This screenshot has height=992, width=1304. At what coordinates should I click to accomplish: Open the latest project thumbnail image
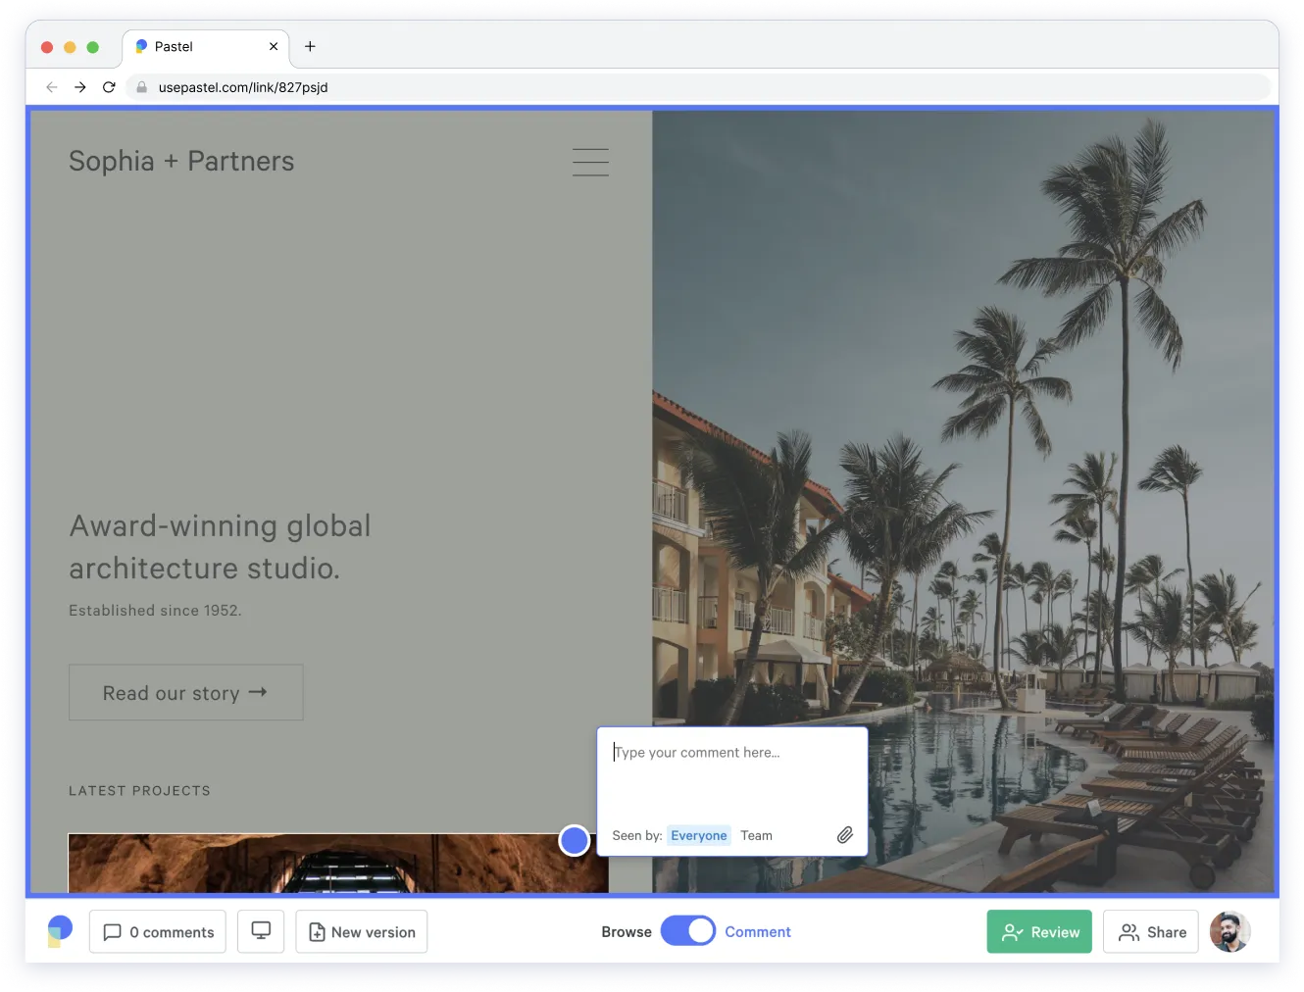(338, 864)
